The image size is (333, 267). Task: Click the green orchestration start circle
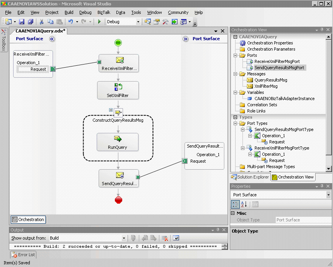[118, 43]
